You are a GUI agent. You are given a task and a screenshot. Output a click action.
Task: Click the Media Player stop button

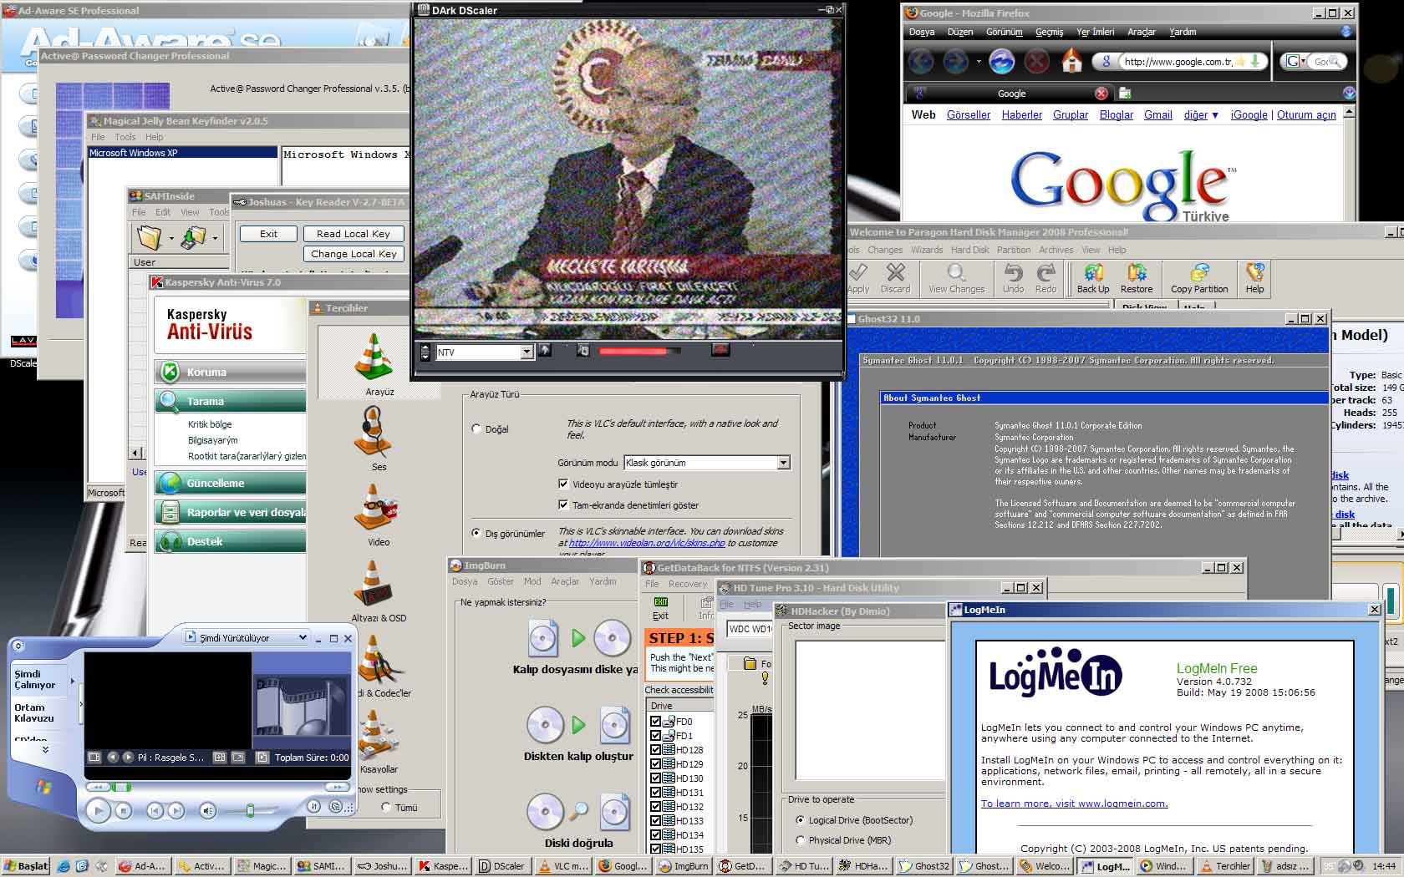(x=124, y=810)
